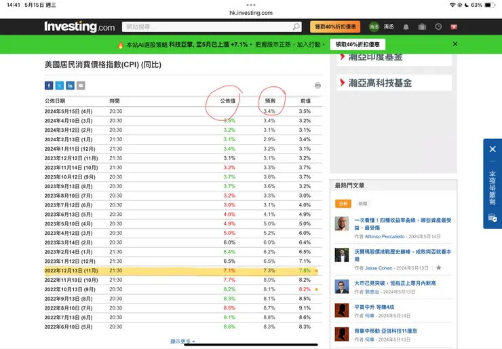Select the 2022年6月10日 (5月) row
Image resolution: width=502 pixels, height=349 pixels.
pyautogui.click(x=183, y=327)
